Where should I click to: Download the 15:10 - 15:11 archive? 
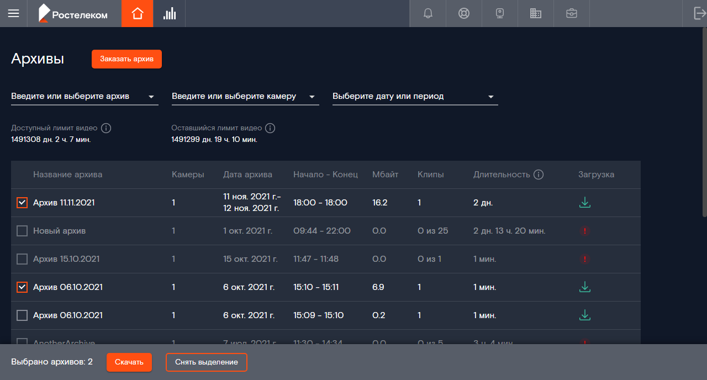click(x=585, y=287)
